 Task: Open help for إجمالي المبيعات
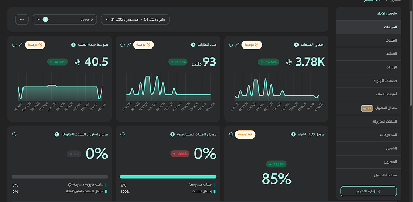296,45
